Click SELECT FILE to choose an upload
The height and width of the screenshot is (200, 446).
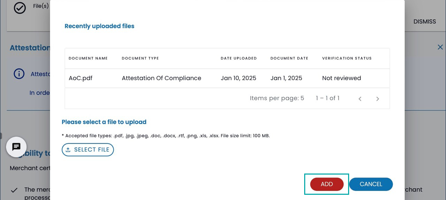click(88, 150)
